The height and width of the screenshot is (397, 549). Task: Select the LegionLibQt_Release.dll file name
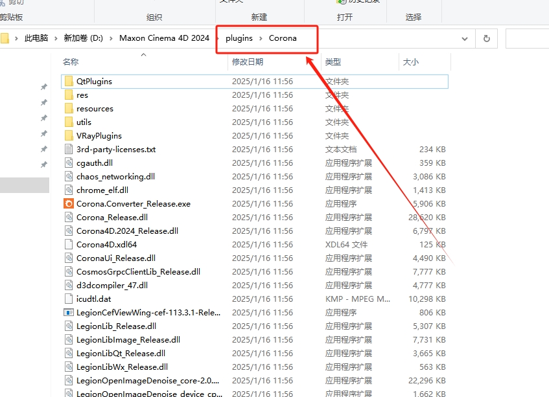tap(121, 353)
